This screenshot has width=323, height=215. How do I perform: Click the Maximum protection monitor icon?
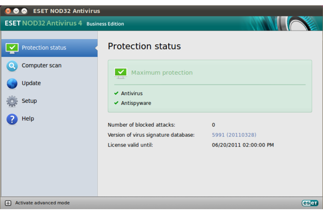[x=121, y=73]
